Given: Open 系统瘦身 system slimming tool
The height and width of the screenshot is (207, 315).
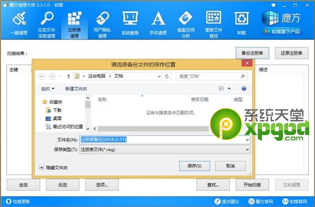Looking at the screenshot, I should pyautogui.click(x=130, y=24).
